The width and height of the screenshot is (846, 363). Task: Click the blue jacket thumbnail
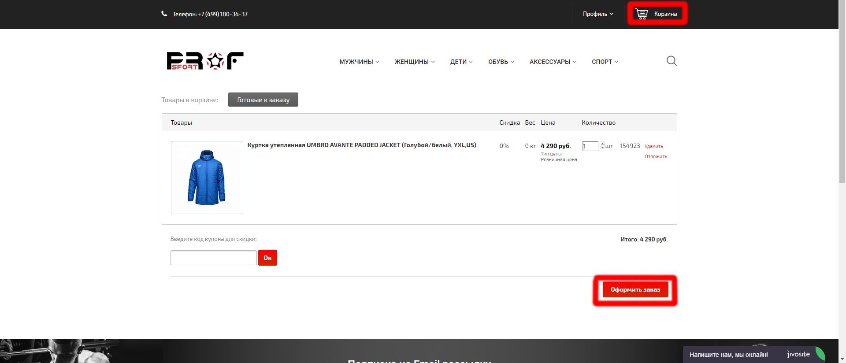point(207,177)
